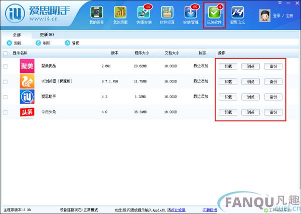Viewport: 301px width, 214px height.
Task: Uninstall 今日头条 with its 卸载 button
Action: [x=228, y=112]
